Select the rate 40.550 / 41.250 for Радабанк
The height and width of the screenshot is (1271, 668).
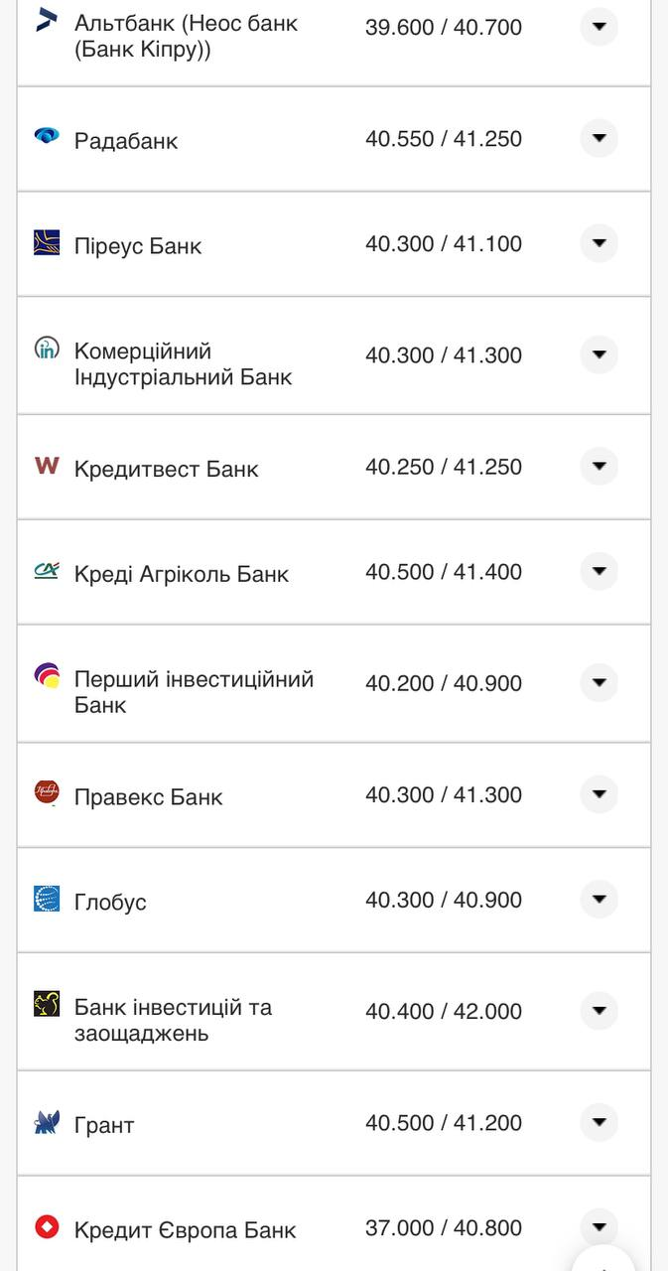[444, 139]
